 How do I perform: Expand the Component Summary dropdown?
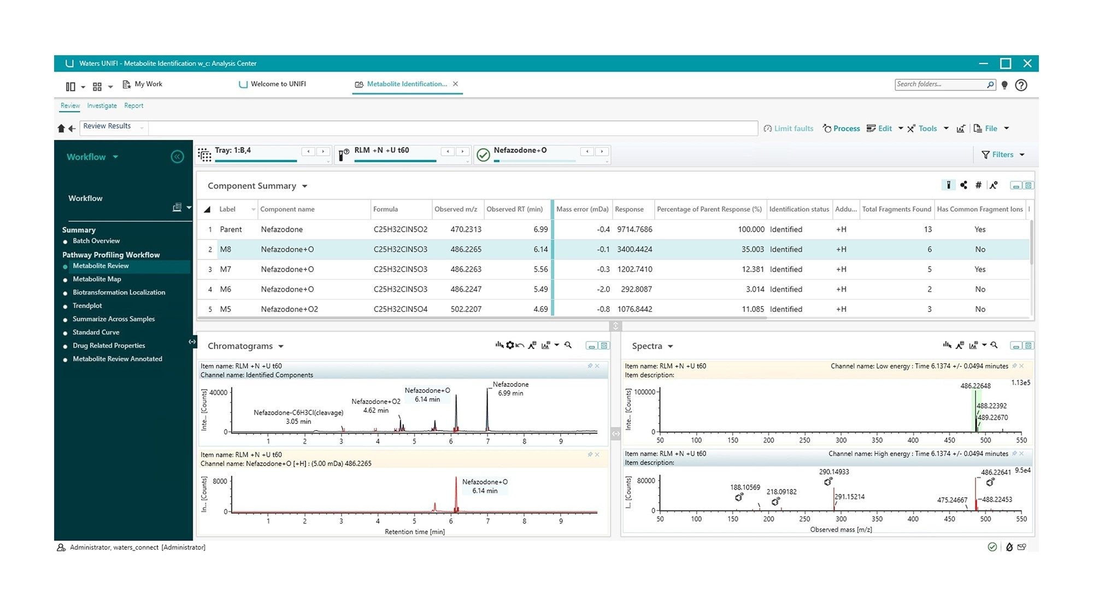[304, 186]
